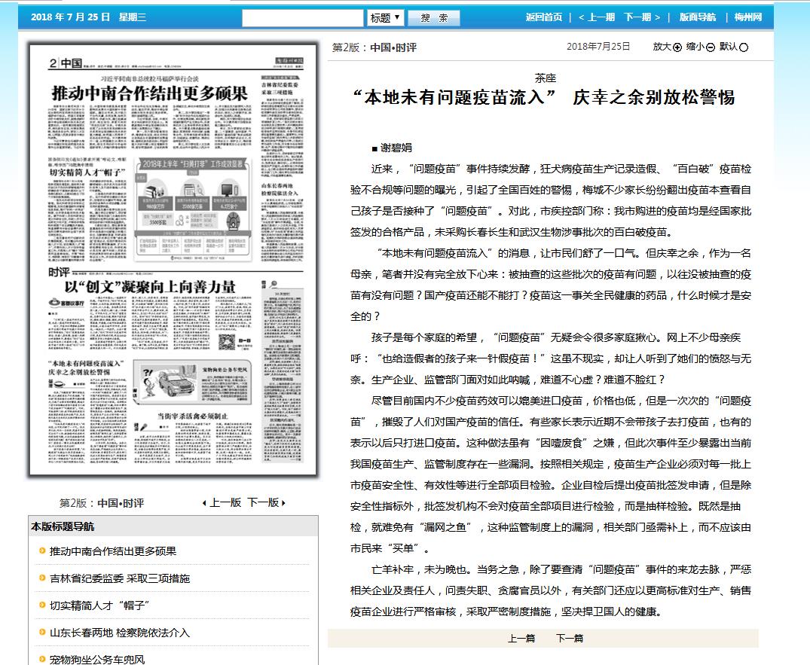Click 扫黄打非 infographic on page thumbnail
This screenshot has height=665, width=810.
(x=193, y=209)
